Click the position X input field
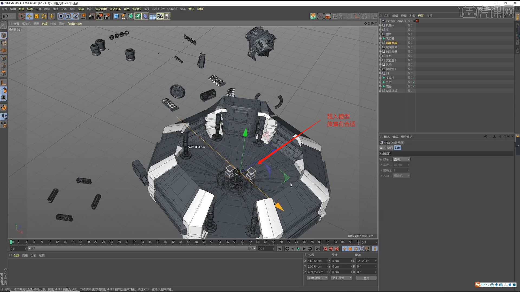 pyautogui.click(x=317, y=261)
